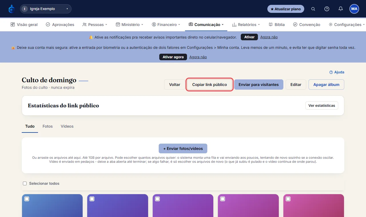366x217 pixels.
Task: Expand the Financeiro menu
Action: 166,25
